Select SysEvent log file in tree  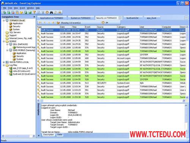(24, 74)
